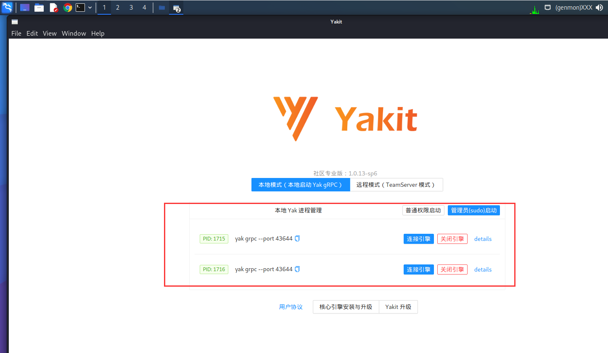Open the volume speaker control

pos(600,8)
